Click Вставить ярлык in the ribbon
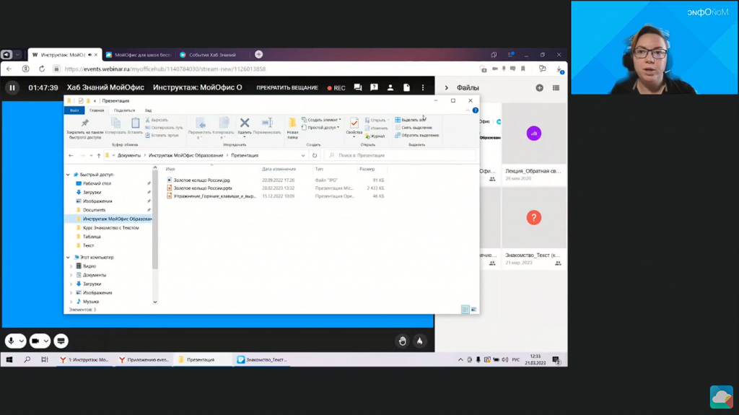This screenshot has height=415, width=739. pyautogui.click(x=162, y=136)
